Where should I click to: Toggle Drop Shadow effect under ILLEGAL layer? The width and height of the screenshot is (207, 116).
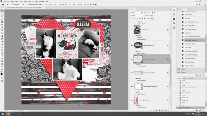point(138,53)
